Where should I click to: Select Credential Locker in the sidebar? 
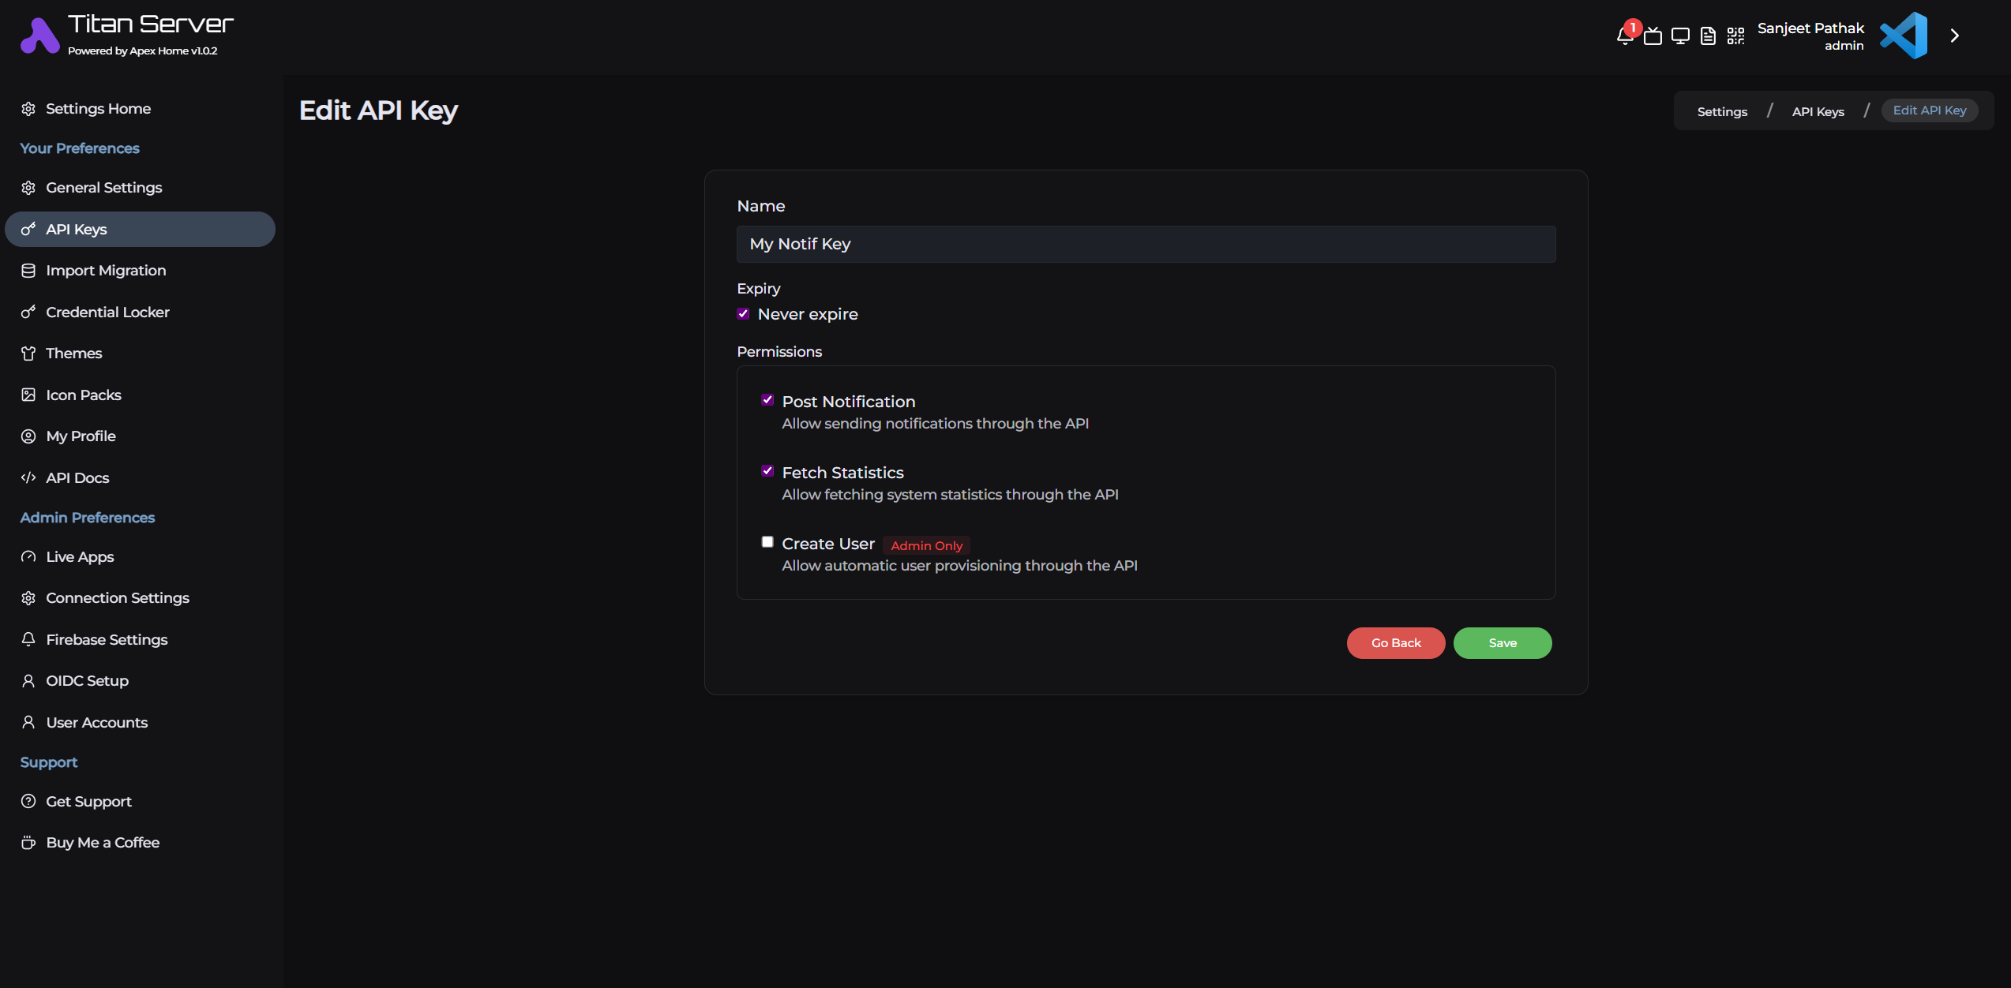click(x=107, y=312)
